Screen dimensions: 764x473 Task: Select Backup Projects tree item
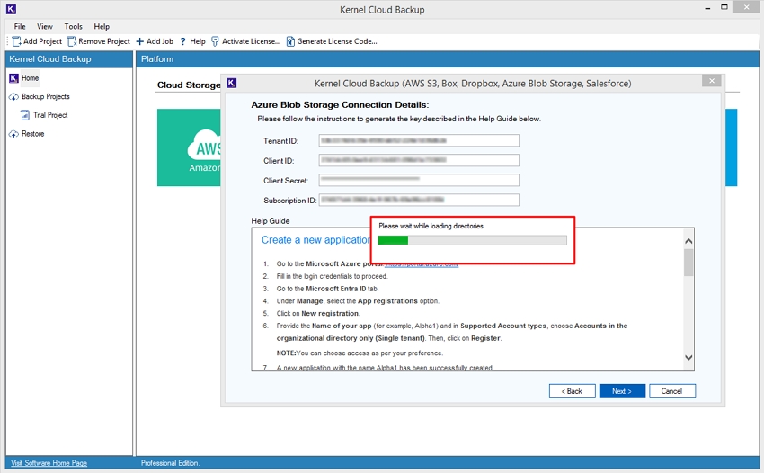(x=46, y=96)
